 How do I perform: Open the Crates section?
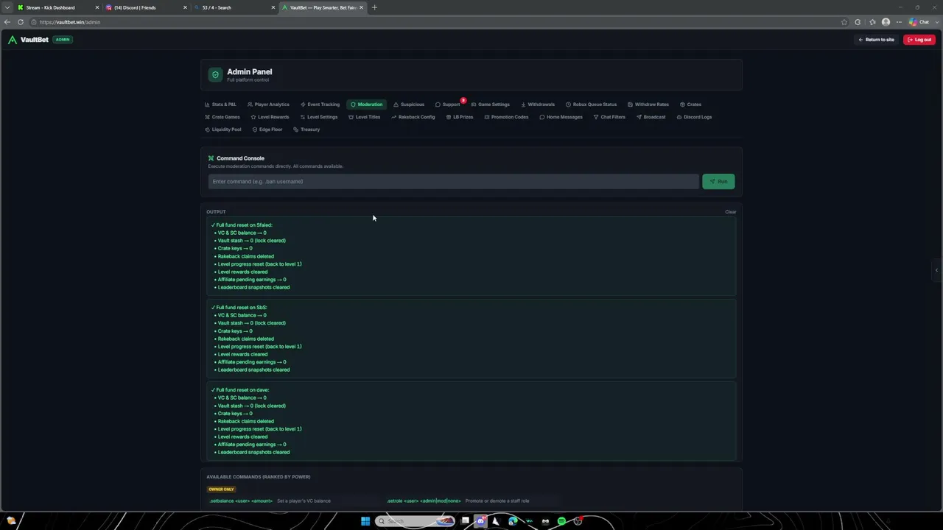point(690,105)
